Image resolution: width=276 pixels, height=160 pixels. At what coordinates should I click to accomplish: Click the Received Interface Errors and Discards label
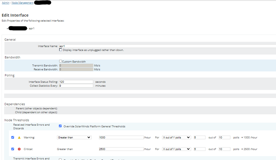pos(31,127)
